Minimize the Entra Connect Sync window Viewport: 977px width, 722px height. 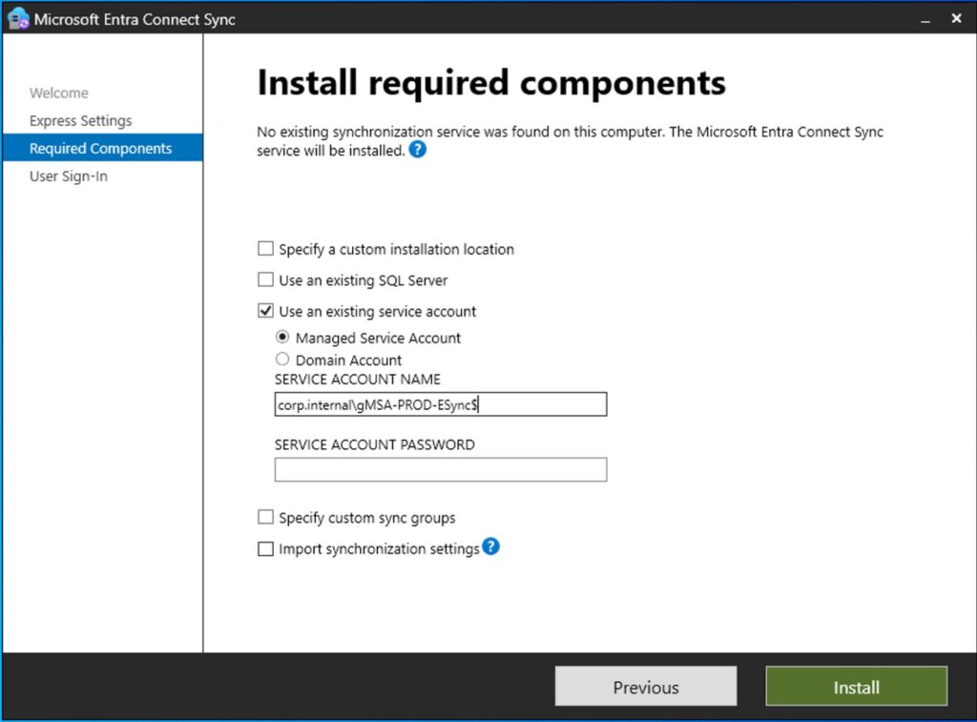point(925,19)
